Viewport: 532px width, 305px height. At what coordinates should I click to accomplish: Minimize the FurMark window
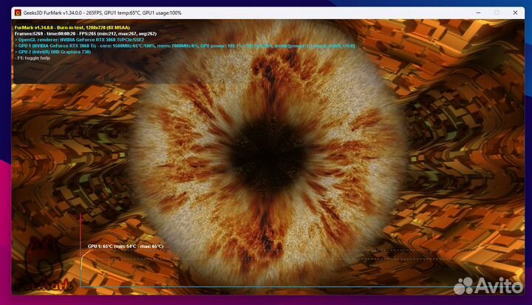[473, 13]
